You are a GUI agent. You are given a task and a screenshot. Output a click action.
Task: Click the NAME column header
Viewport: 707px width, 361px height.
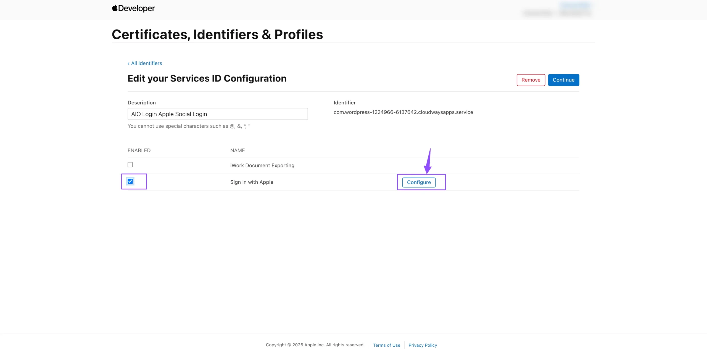tap(238, 151)
